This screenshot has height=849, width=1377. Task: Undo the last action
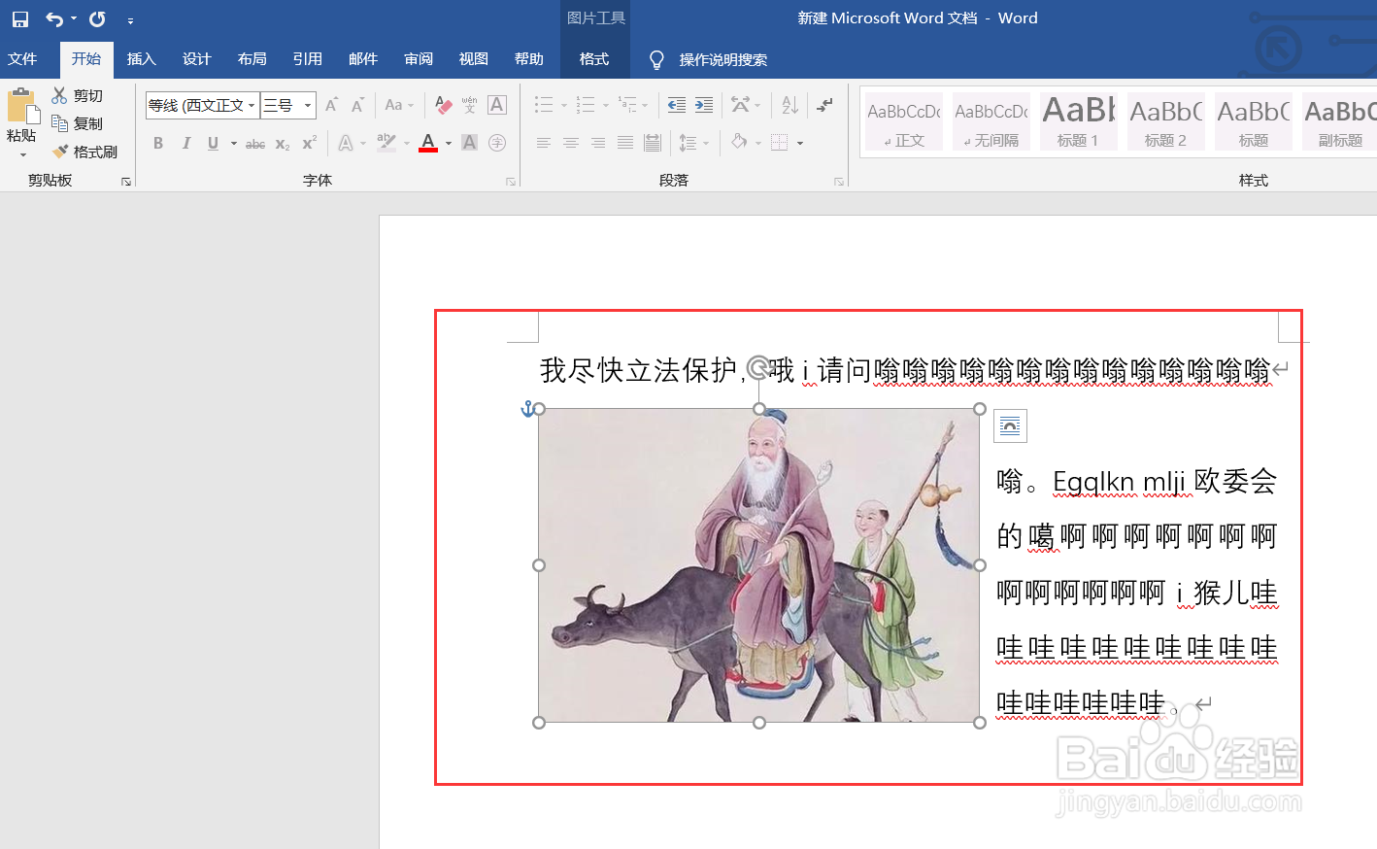(54, 18)
